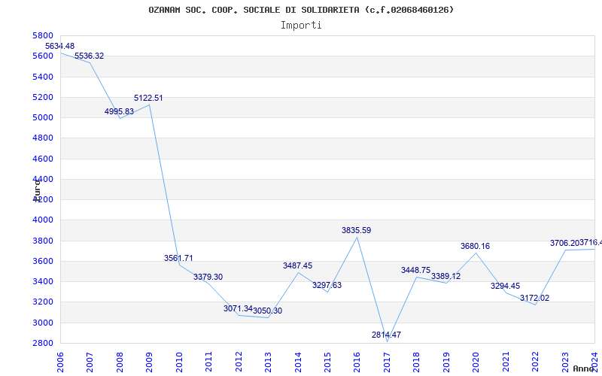Image resolution: width=602 pixels, height=376 pixels.
Task: Click y-axis value 3000
Action: click(44, 323)
